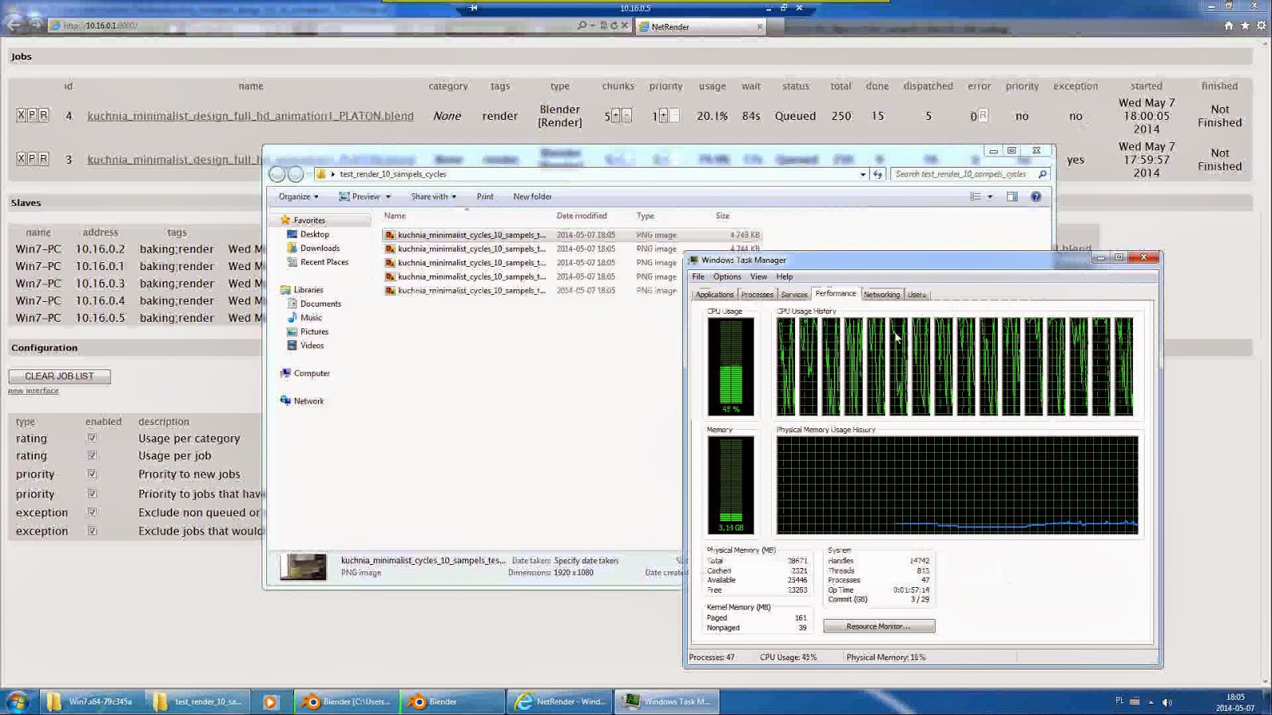1272x715 pixels.
Task: Open Organize dropdown in Explorer
Action: [298, 196]
